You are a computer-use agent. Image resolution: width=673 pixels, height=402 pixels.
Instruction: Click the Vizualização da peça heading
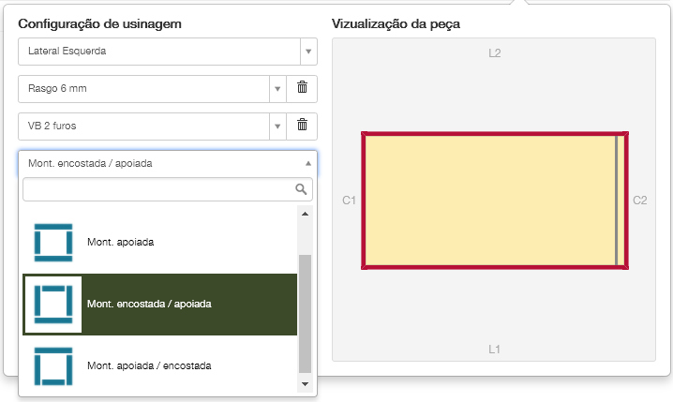[x=396, y=23]
